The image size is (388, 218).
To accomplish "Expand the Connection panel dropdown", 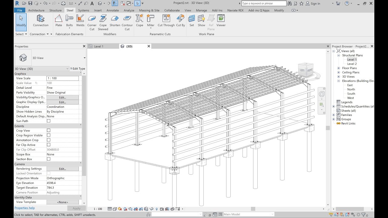I will (x=39, y=34).
